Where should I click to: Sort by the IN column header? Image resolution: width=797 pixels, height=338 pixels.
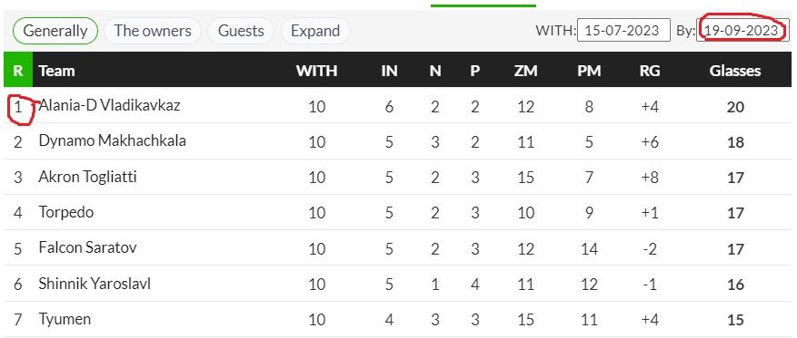click(389, 71)
